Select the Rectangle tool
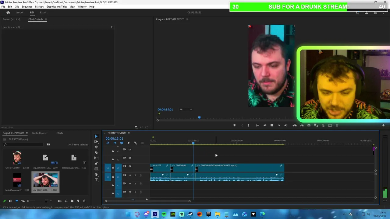390x219 pixels. click(x=96, y=169)
